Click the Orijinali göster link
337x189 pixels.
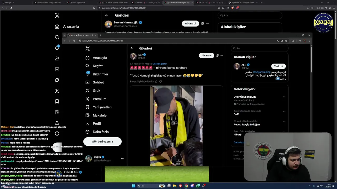pos(160,64)
